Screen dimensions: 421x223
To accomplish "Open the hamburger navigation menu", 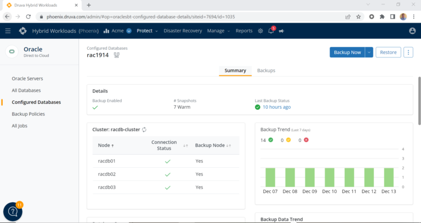I will click(x=8, y=31).
